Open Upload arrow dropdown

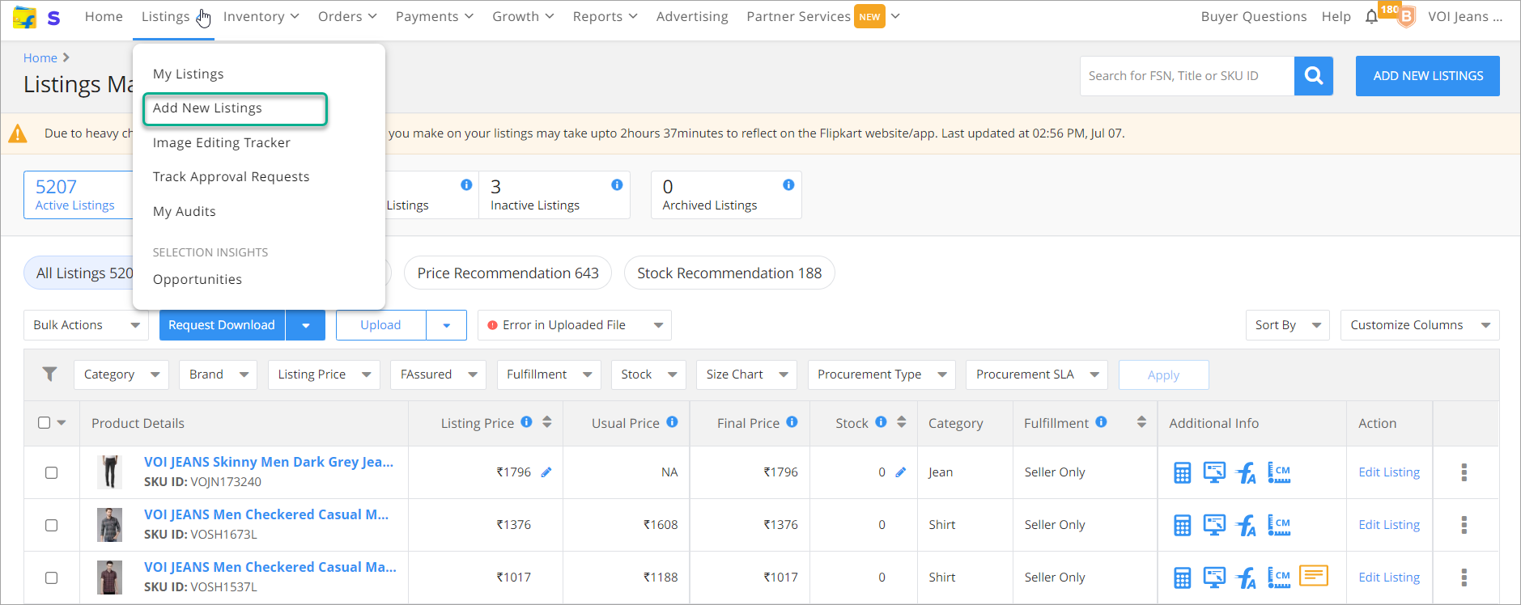pyautogui.click(x=446, y=325)
